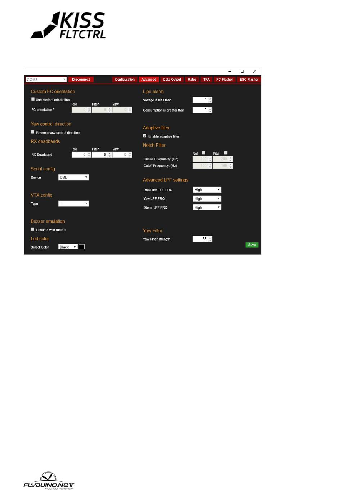Open the Configuration tab
Screen dimensions: 342x493
click(125, 80)
